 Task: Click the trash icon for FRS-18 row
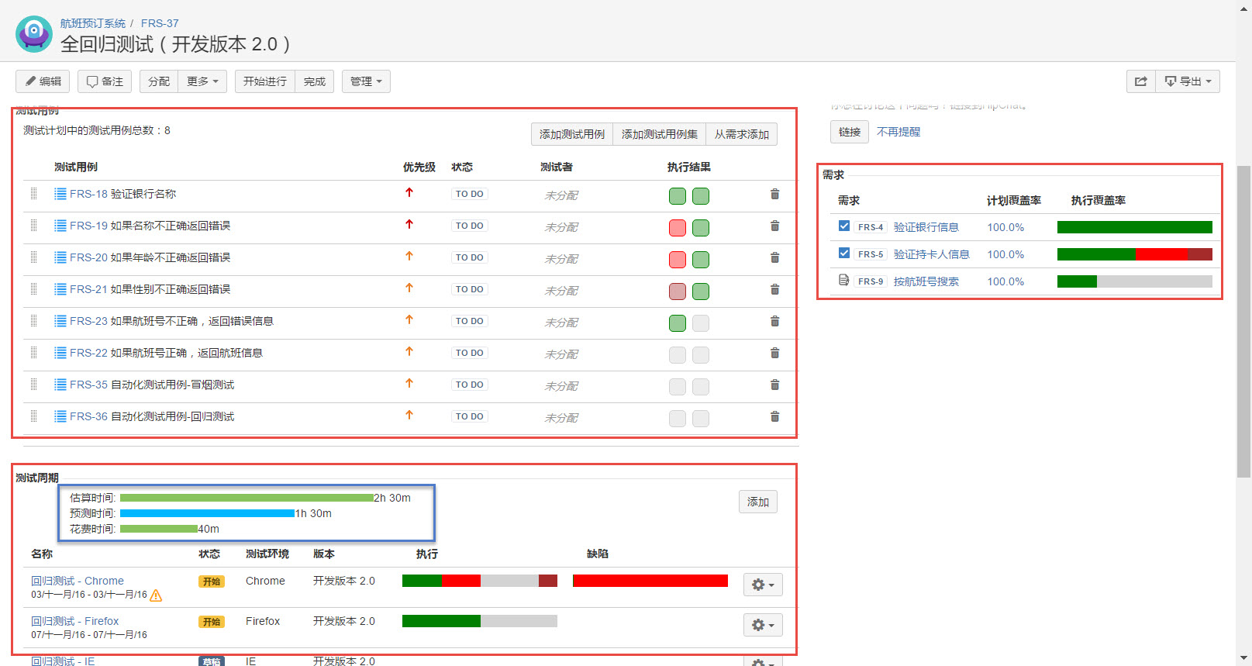point(774,194)
